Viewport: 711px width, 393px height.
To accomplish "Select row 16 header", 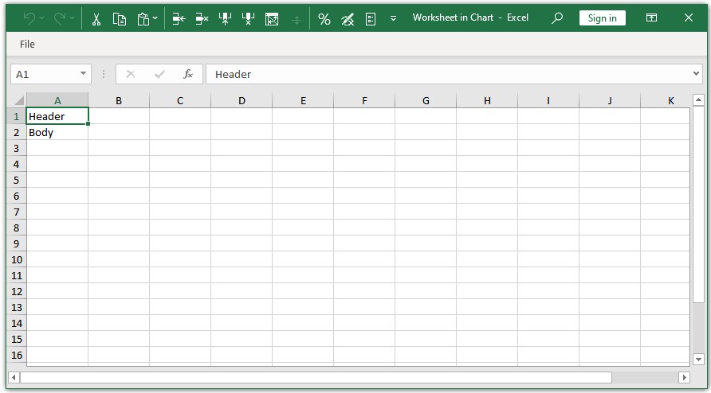I will coord(17,356).
